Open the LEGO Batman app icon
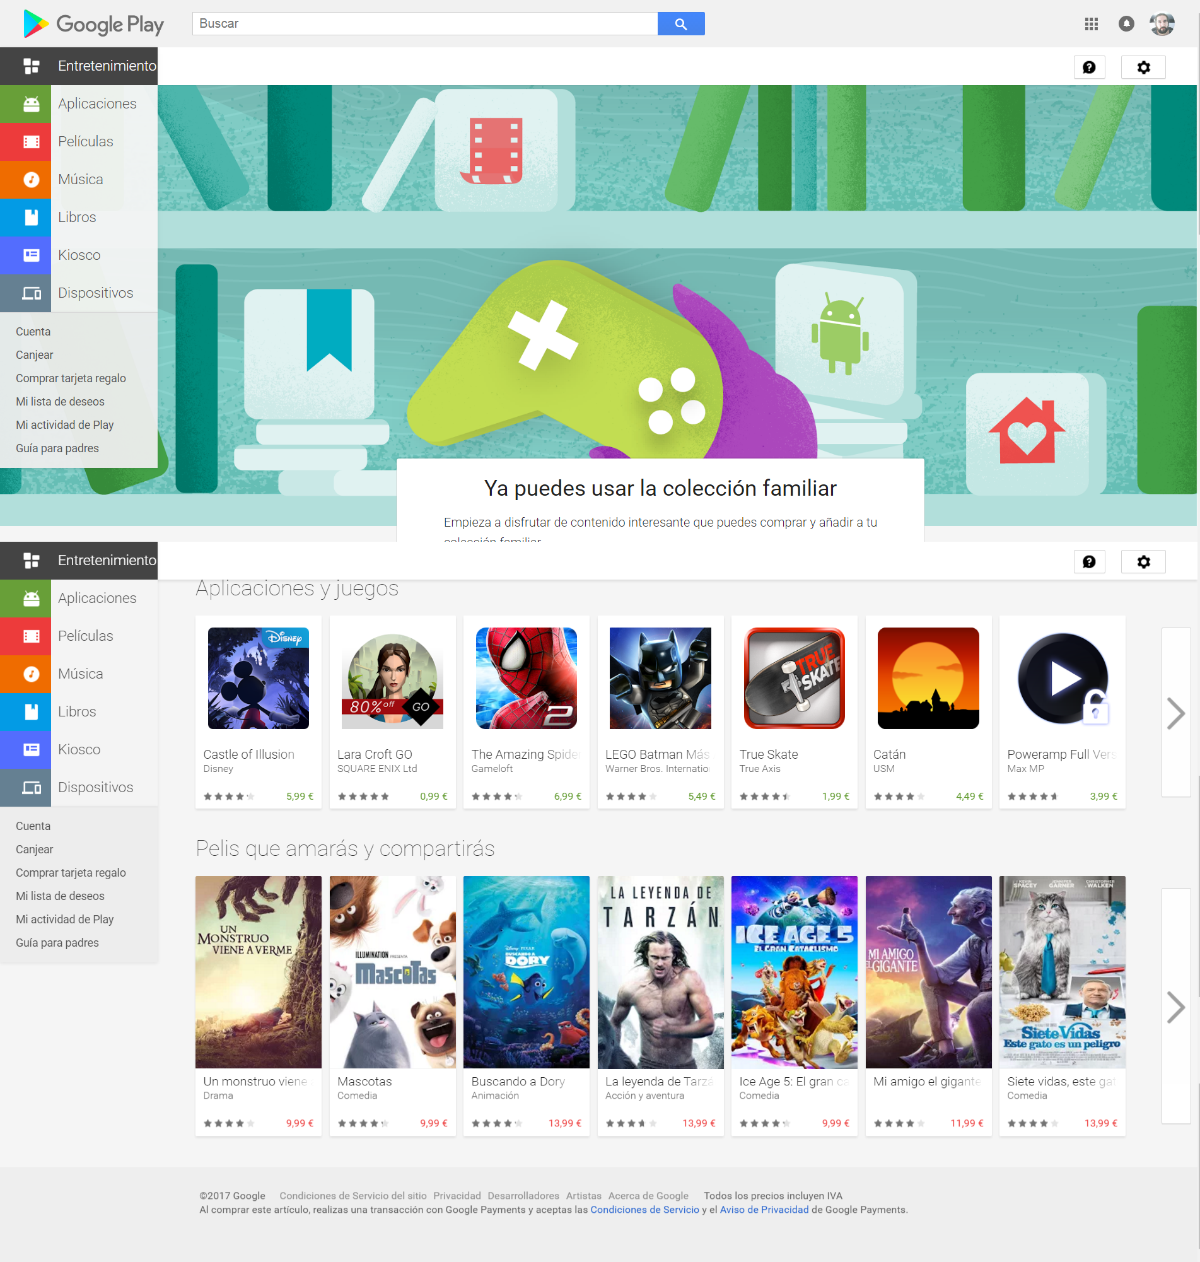Image resolution: width=1200 pixels, height=1262 pixels. tap(660, 678)
